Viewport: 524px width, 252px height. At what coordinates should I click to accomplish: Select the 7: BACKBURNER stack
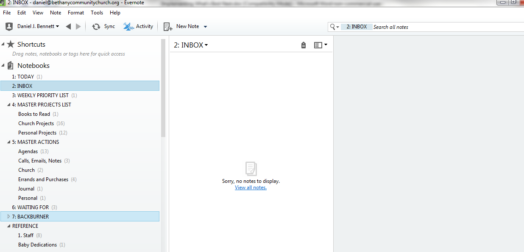pos(80,217)
